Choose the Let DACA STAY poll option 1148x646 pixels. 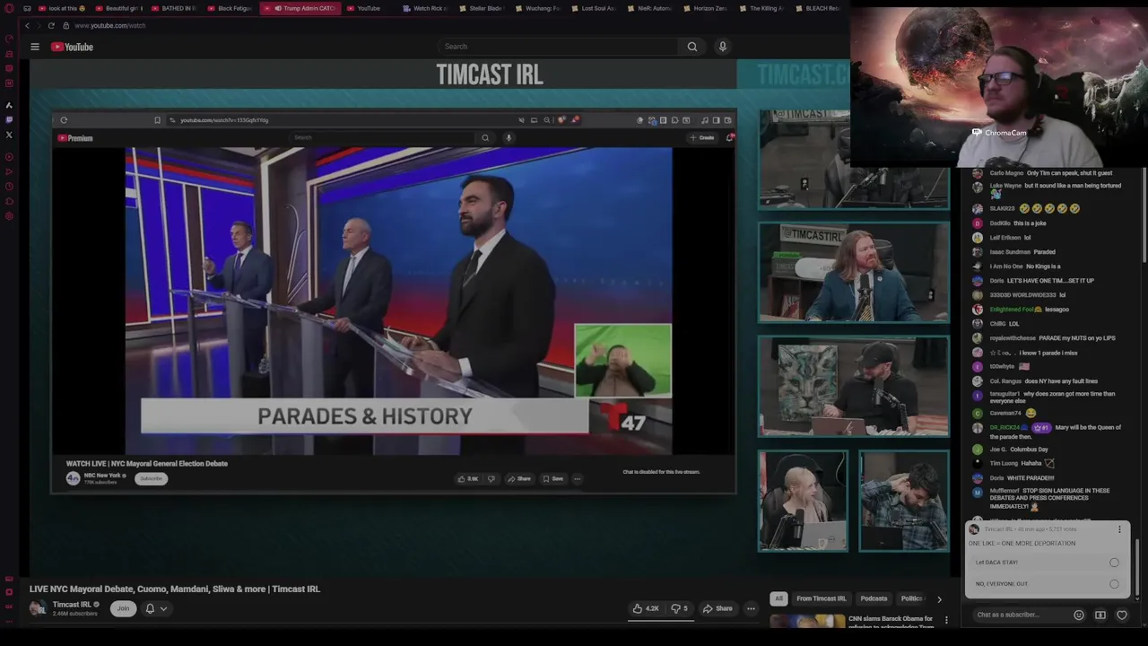coord(1047,563)
